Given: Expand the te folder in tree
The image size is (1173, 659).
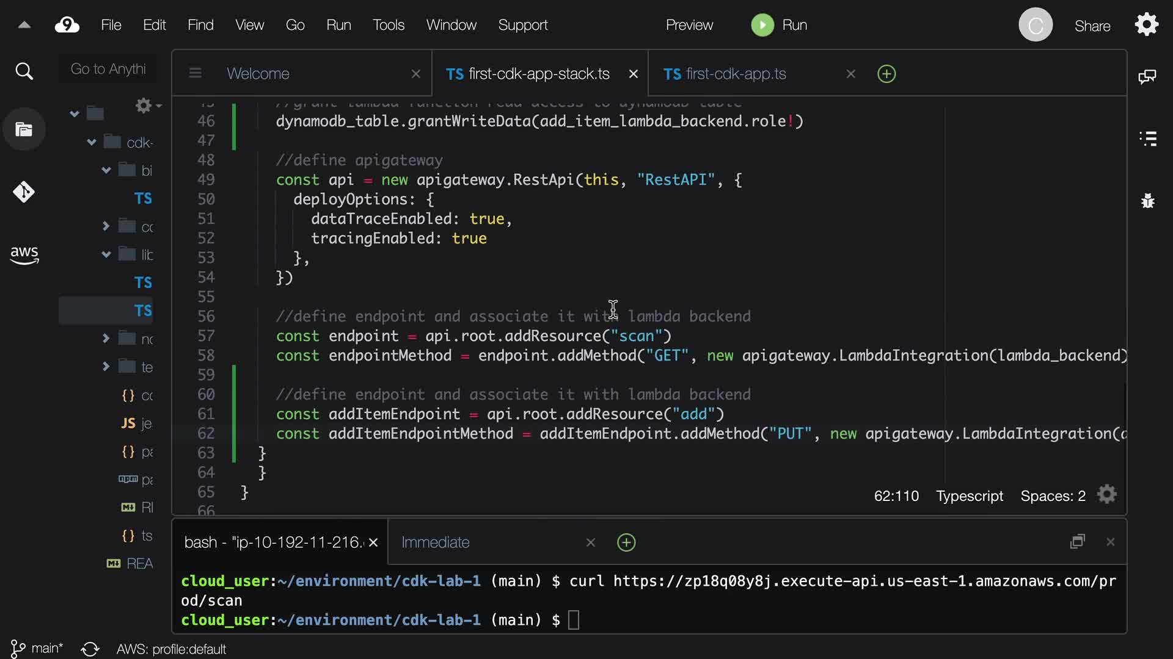Looking at the screenshot, I should click(106, 367).
